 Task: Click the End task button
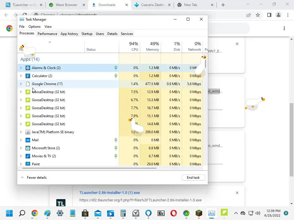click(x=193, y=178)
